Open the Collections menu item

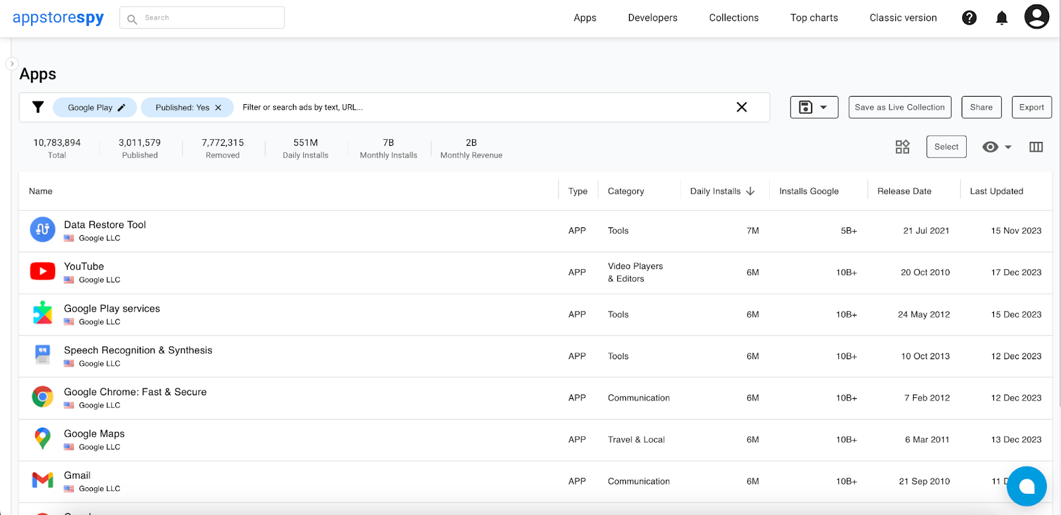[733, 18]
